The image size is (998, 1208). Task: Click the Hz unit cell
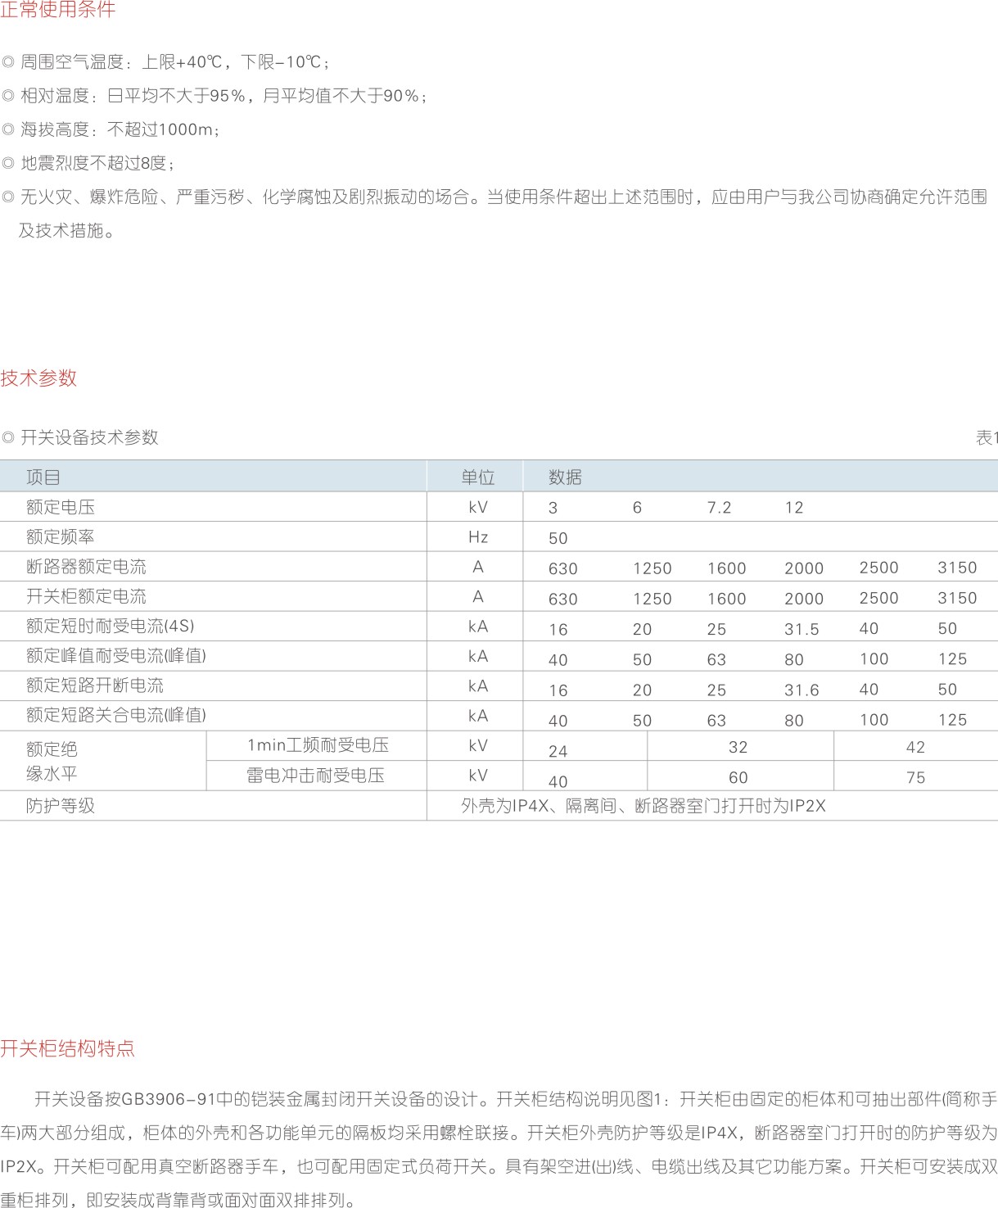tap(478, 537)
